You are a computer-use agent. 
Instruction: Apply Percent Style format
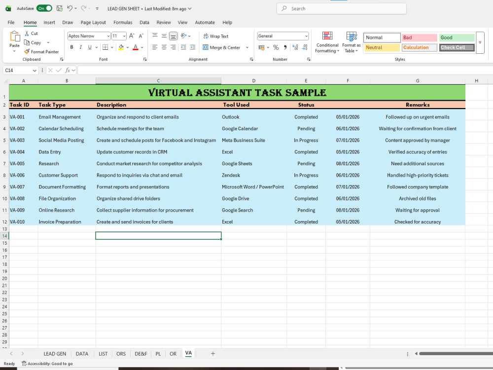tap(276, 47)
